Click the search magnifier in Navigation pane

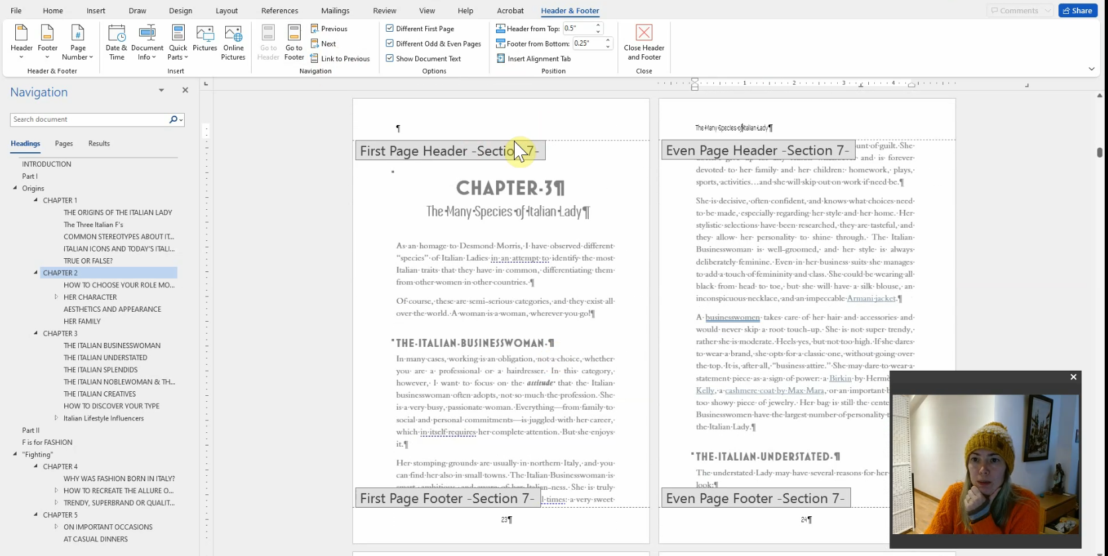173,119
